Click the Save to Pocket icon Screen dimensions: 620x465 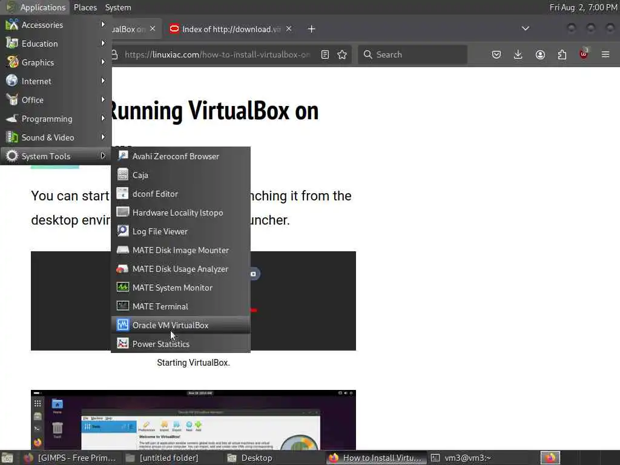coord(496,54)
